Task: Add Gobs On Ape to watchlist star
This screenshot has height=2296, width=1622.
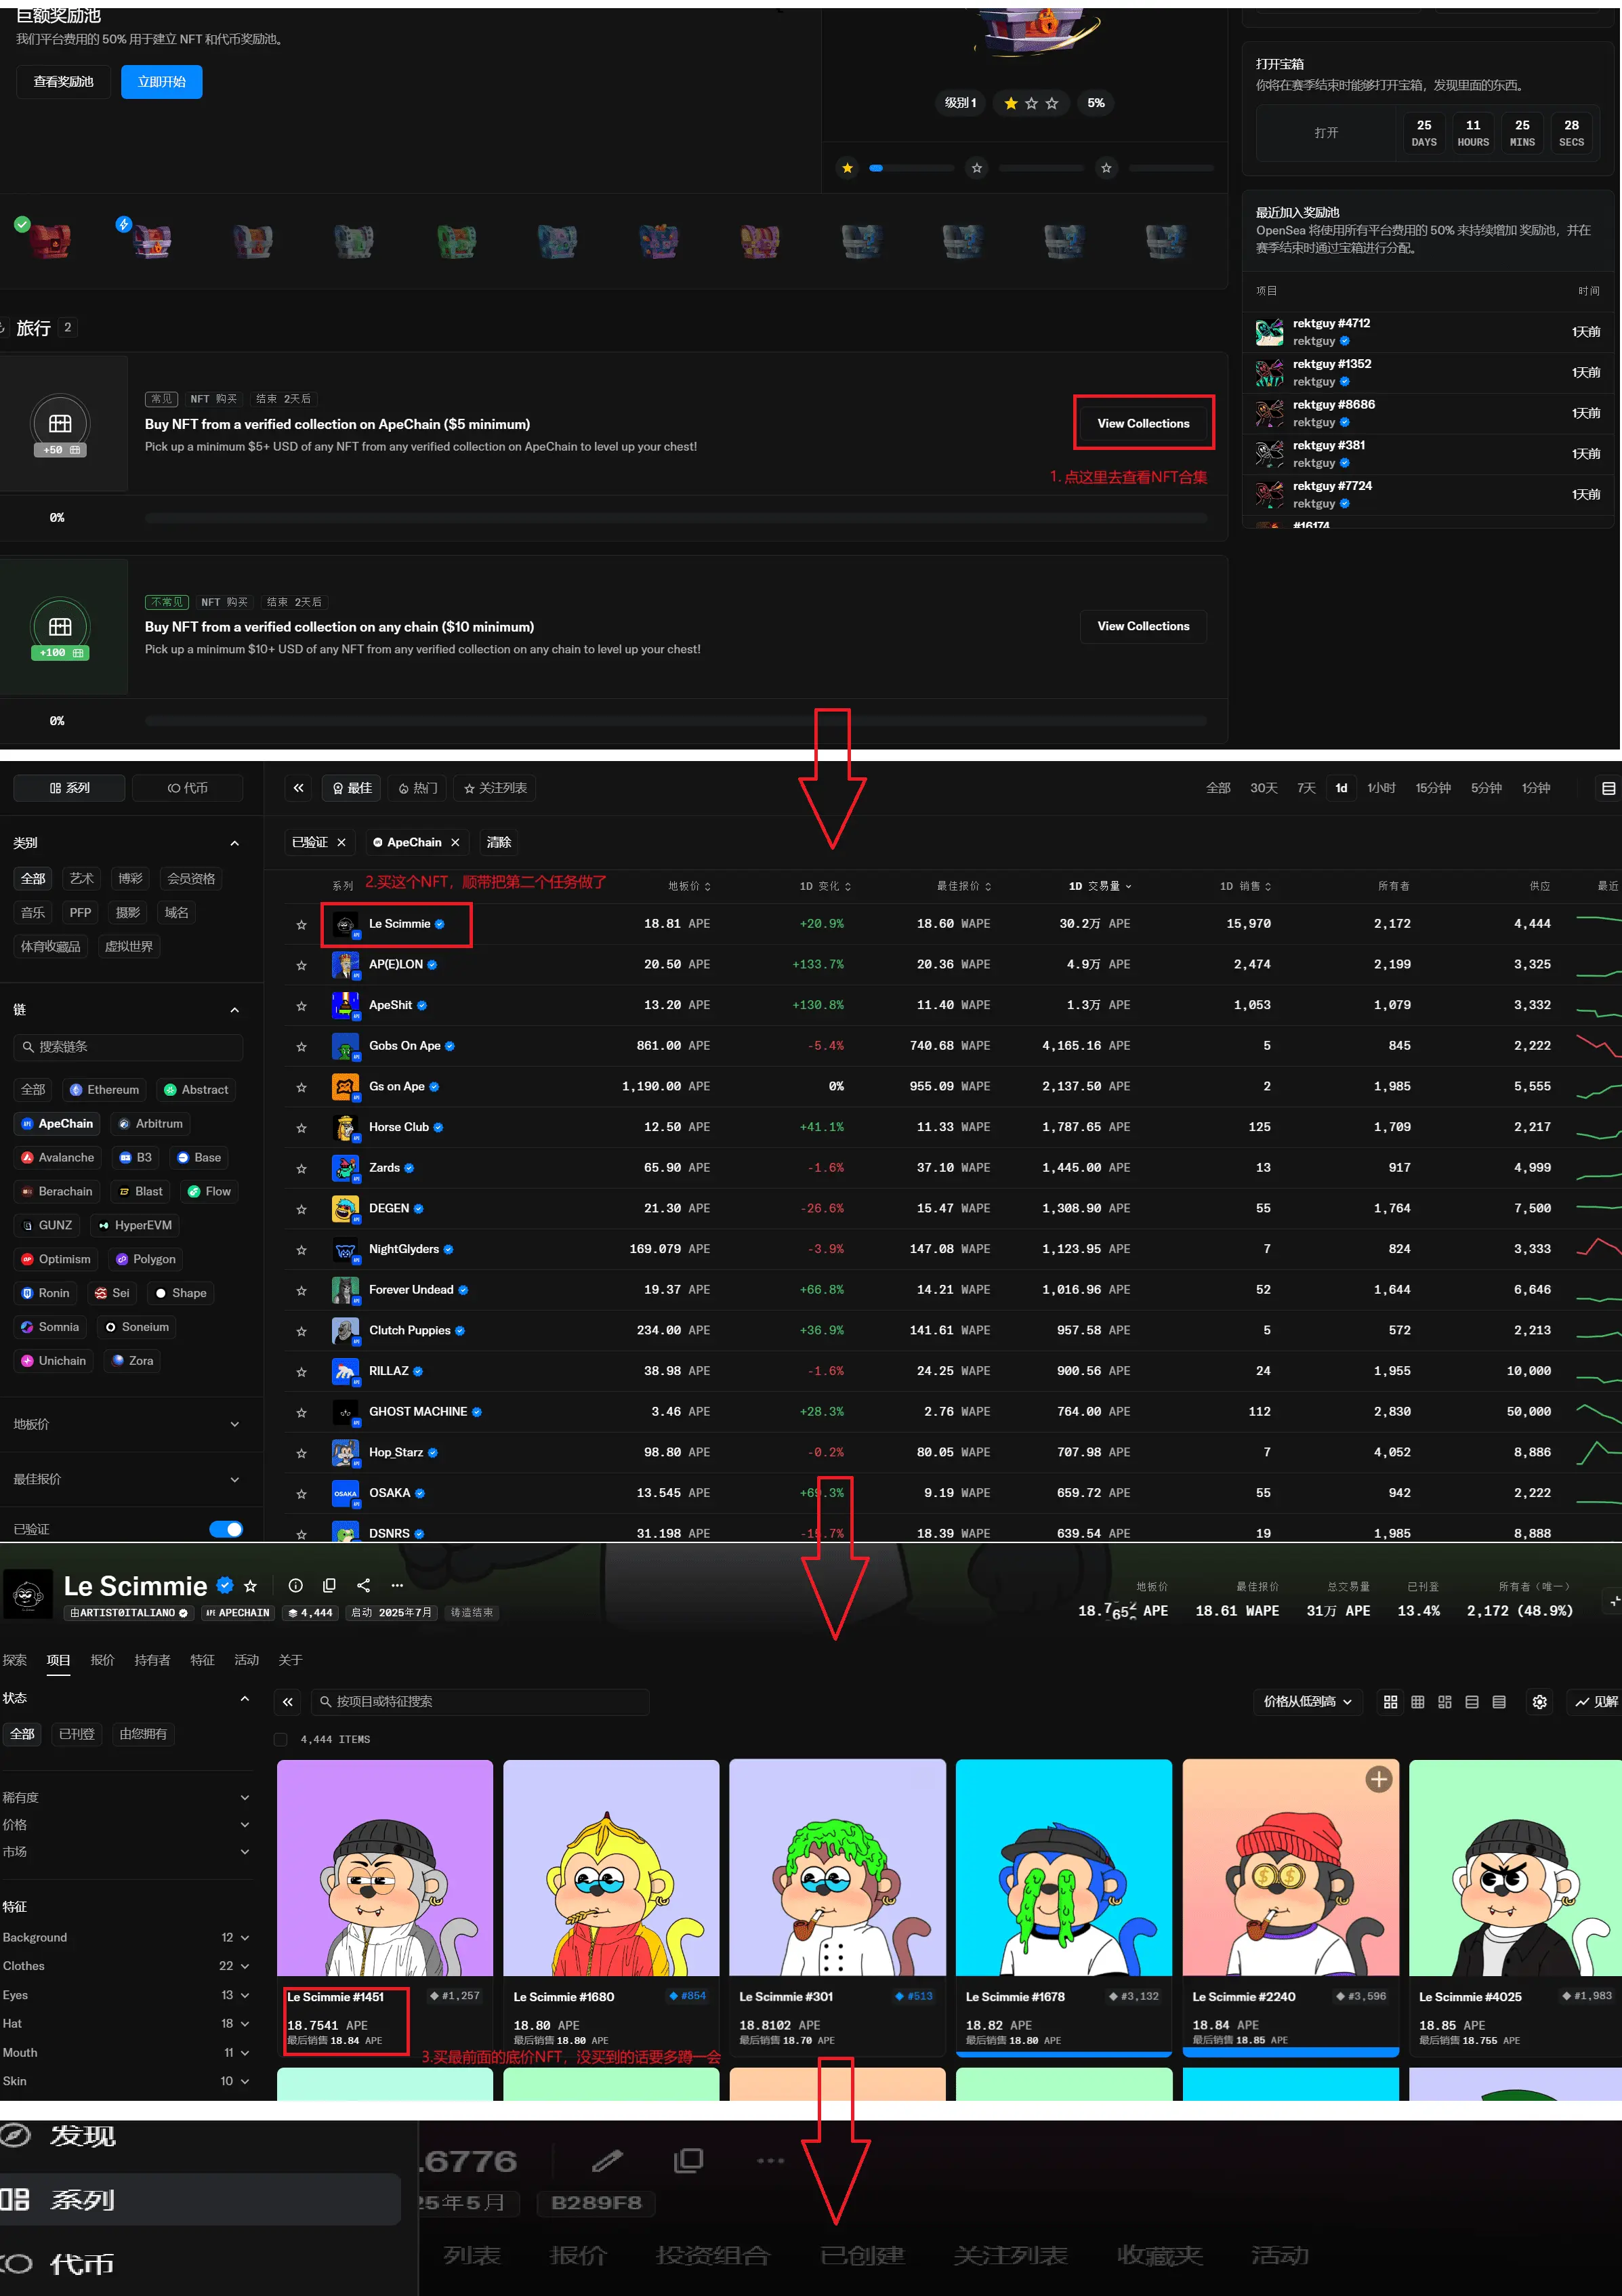Action: click(x=301, y=1047)
